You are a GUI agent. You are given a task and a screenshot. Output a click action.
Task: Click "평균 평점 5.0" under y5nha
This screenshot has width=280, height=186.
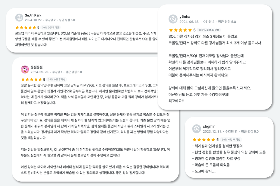227,22
